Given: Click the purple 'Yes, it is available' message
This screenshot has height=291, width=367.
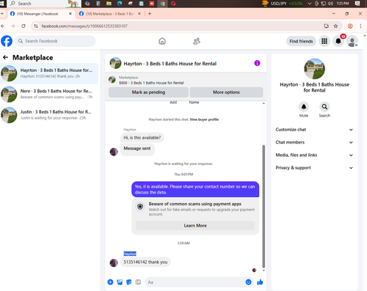Looking at the screenshot, I should 195,189.
